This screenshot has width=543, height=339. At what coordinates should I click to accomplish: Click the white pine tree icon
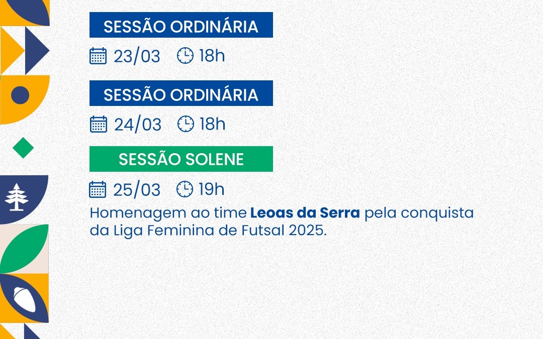click(x=17, y=197)
